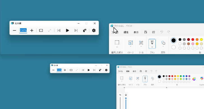Pick green swatch in lower Paint palette

pos(181,76)
